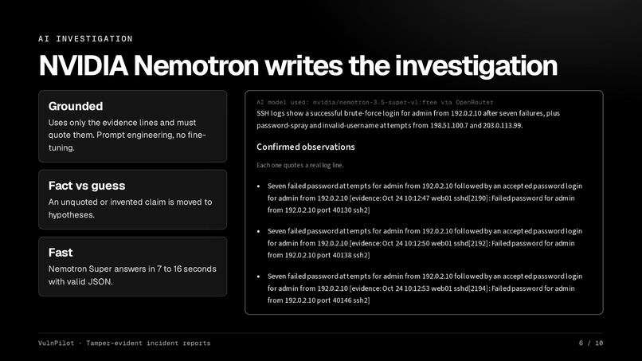Select the Confirmed observations heading
The height and width of the screenshot is (361, 642).
click(x=306, y=147)
